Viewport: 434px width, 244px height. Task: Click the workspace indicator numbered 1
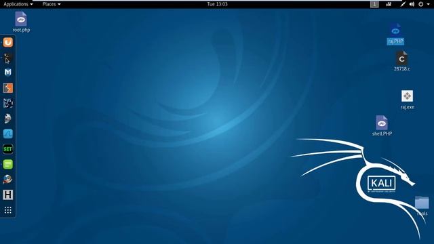[374, 4]
